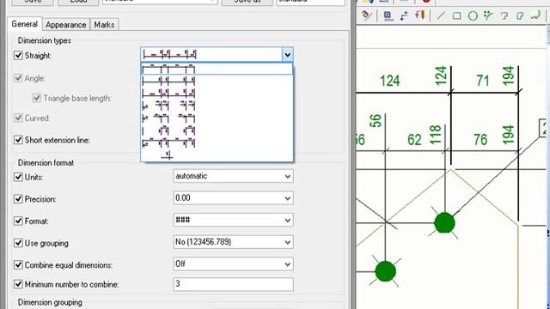Uncheck the Units checkbox

[x=18, y=177]
